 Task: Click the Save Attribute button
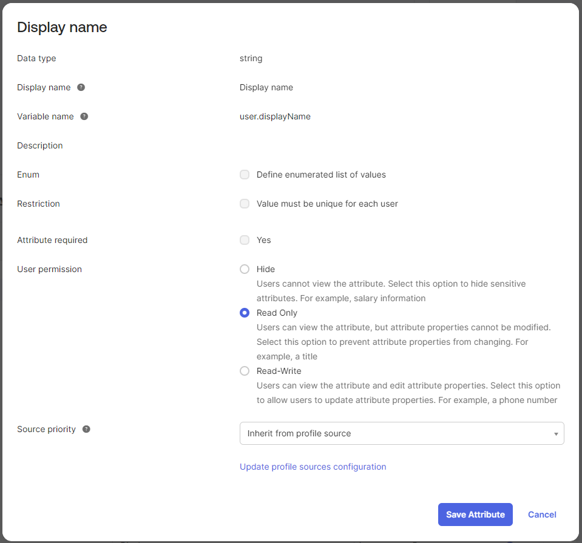coord(475,515)
